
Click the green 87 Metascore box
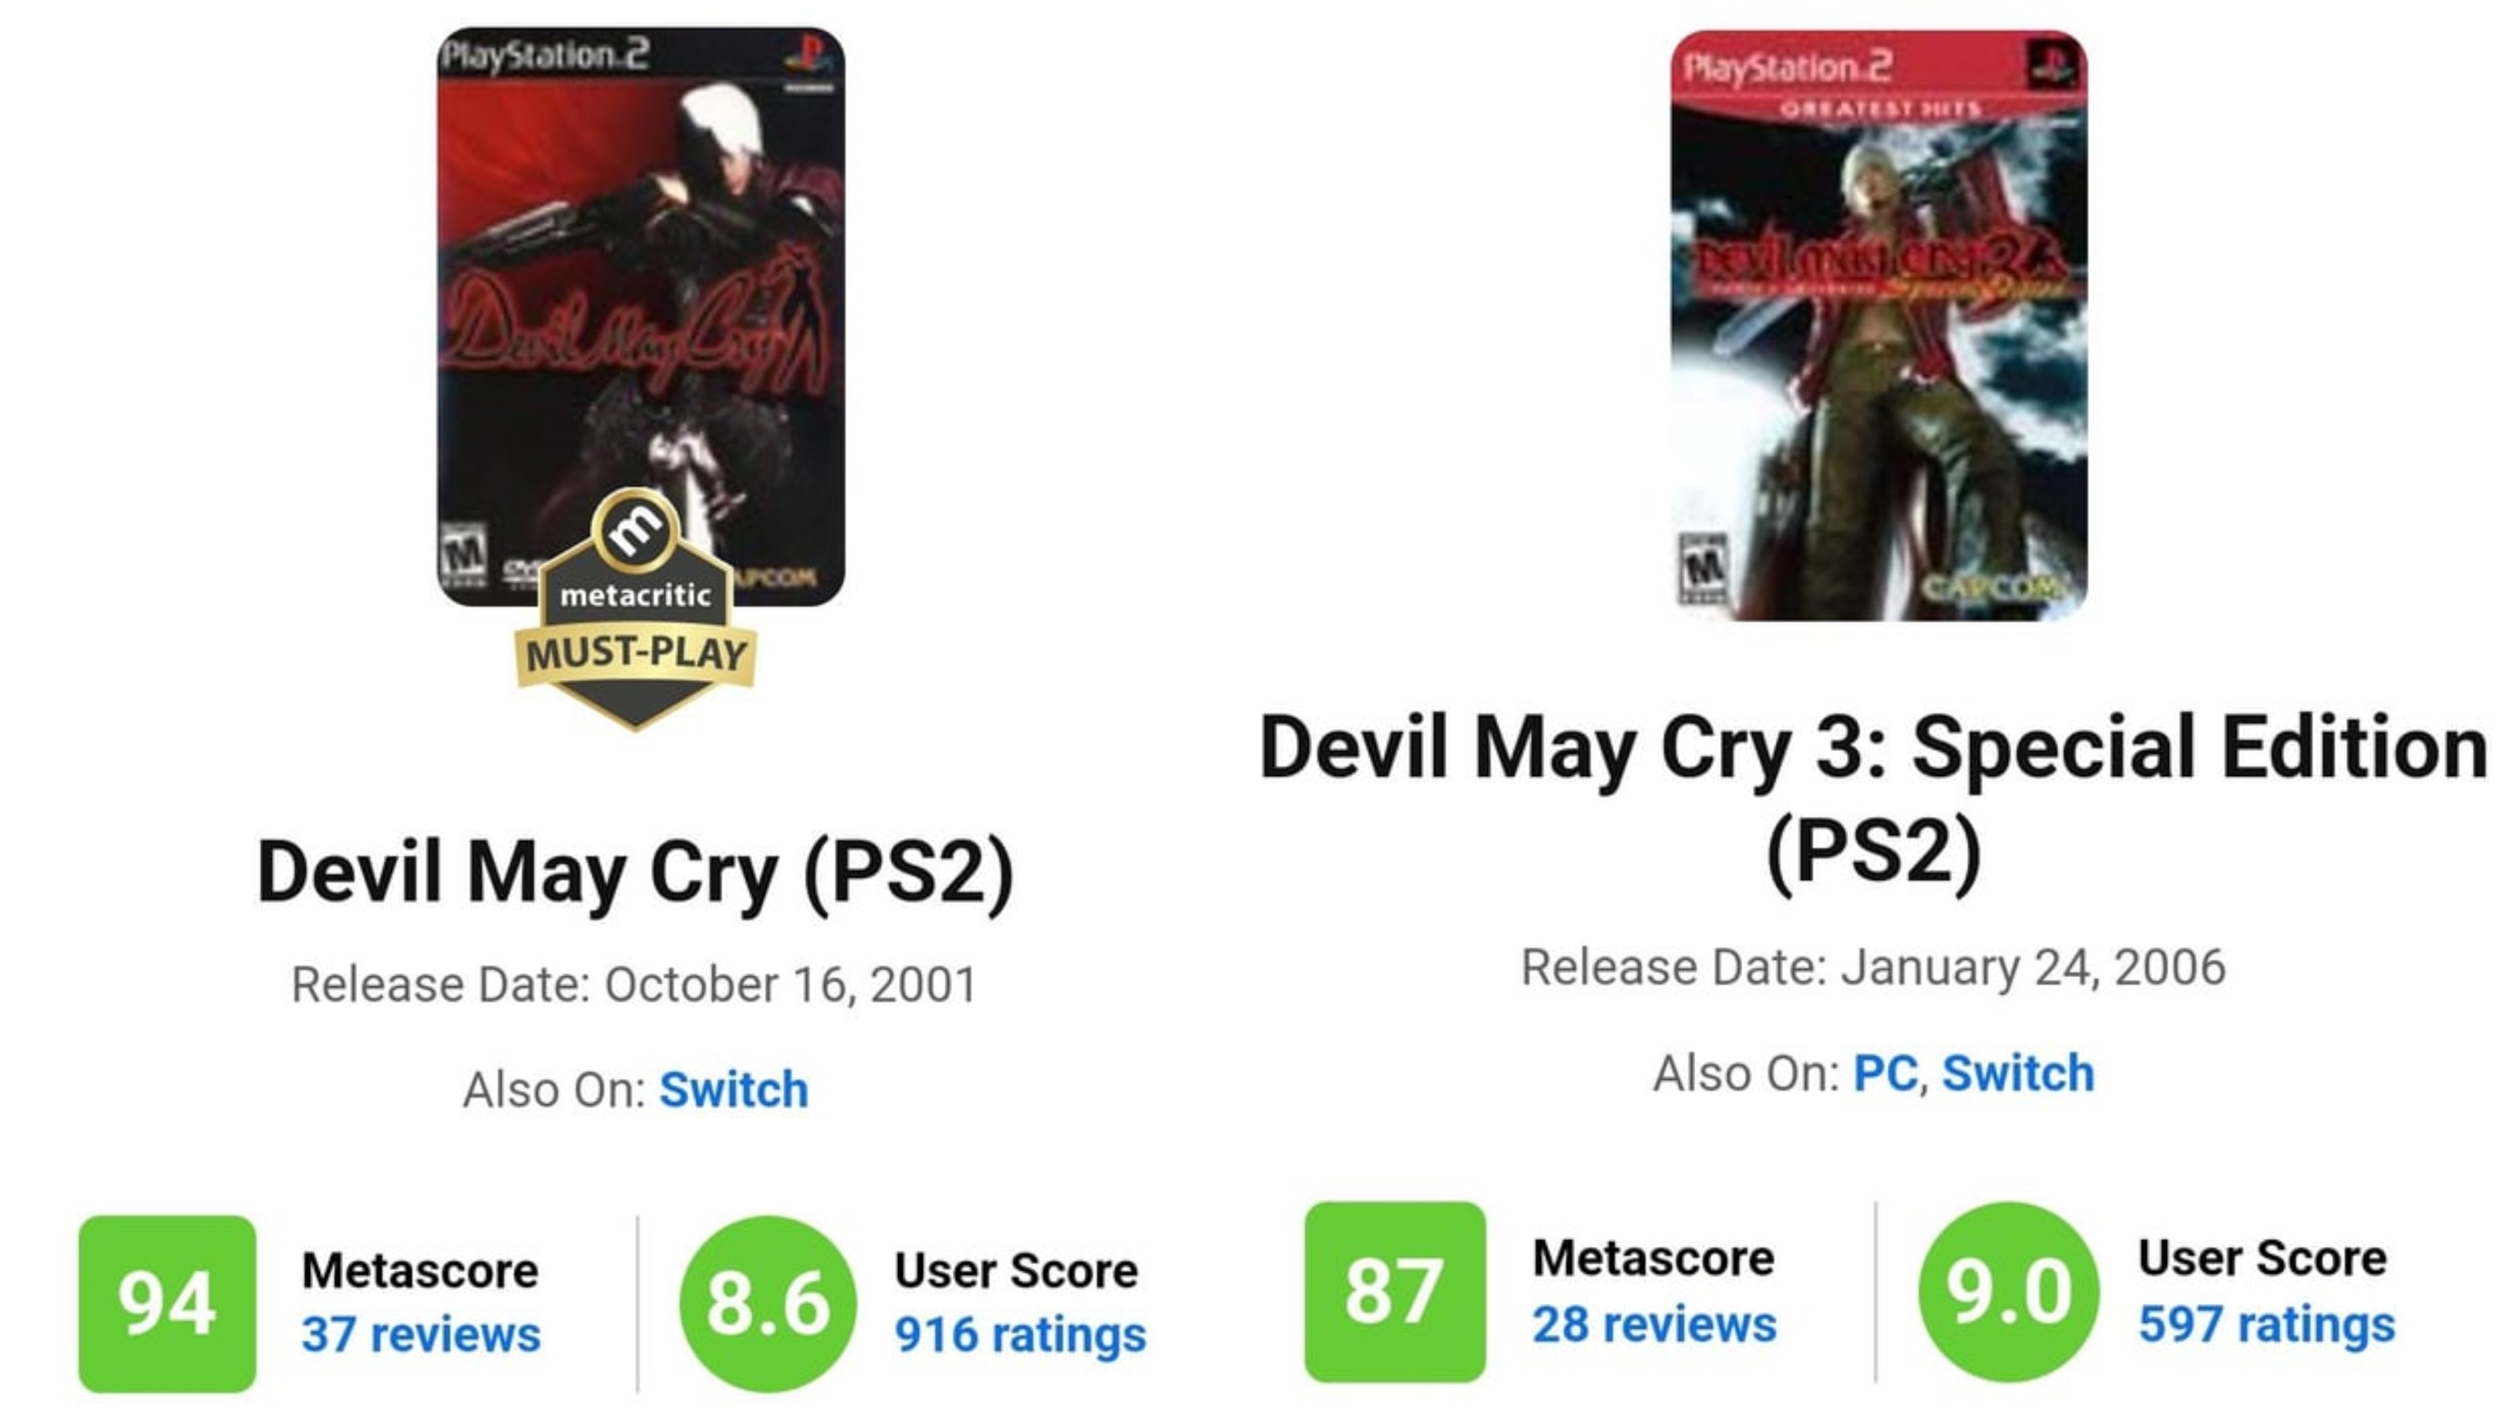(x=1394, y=1292)
